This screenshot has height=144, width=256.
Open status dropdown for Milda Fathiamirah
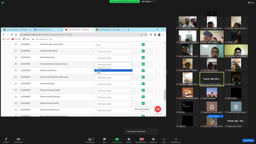[x=113, y=58]
